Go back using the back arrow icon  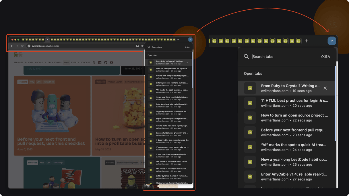tap(12, 46)
